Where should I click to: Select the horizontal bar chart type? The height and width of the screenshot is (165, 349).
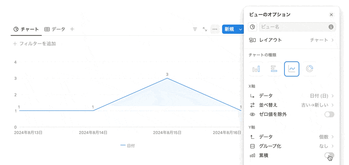click(274, 69)
